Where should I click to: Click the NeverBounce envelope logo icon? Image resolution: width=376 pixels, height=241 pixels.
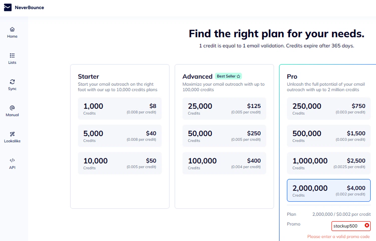8,8
